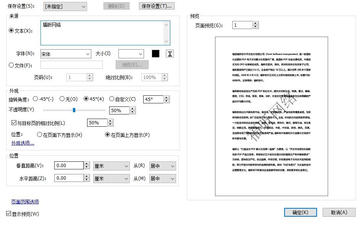Click the black watermark color swatch
364x227 pixels.
155,53
